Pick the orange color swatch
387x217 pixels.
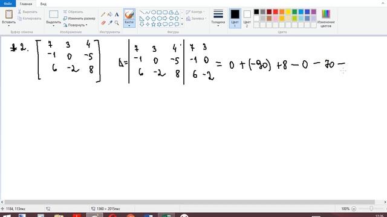tap(282, 12)
